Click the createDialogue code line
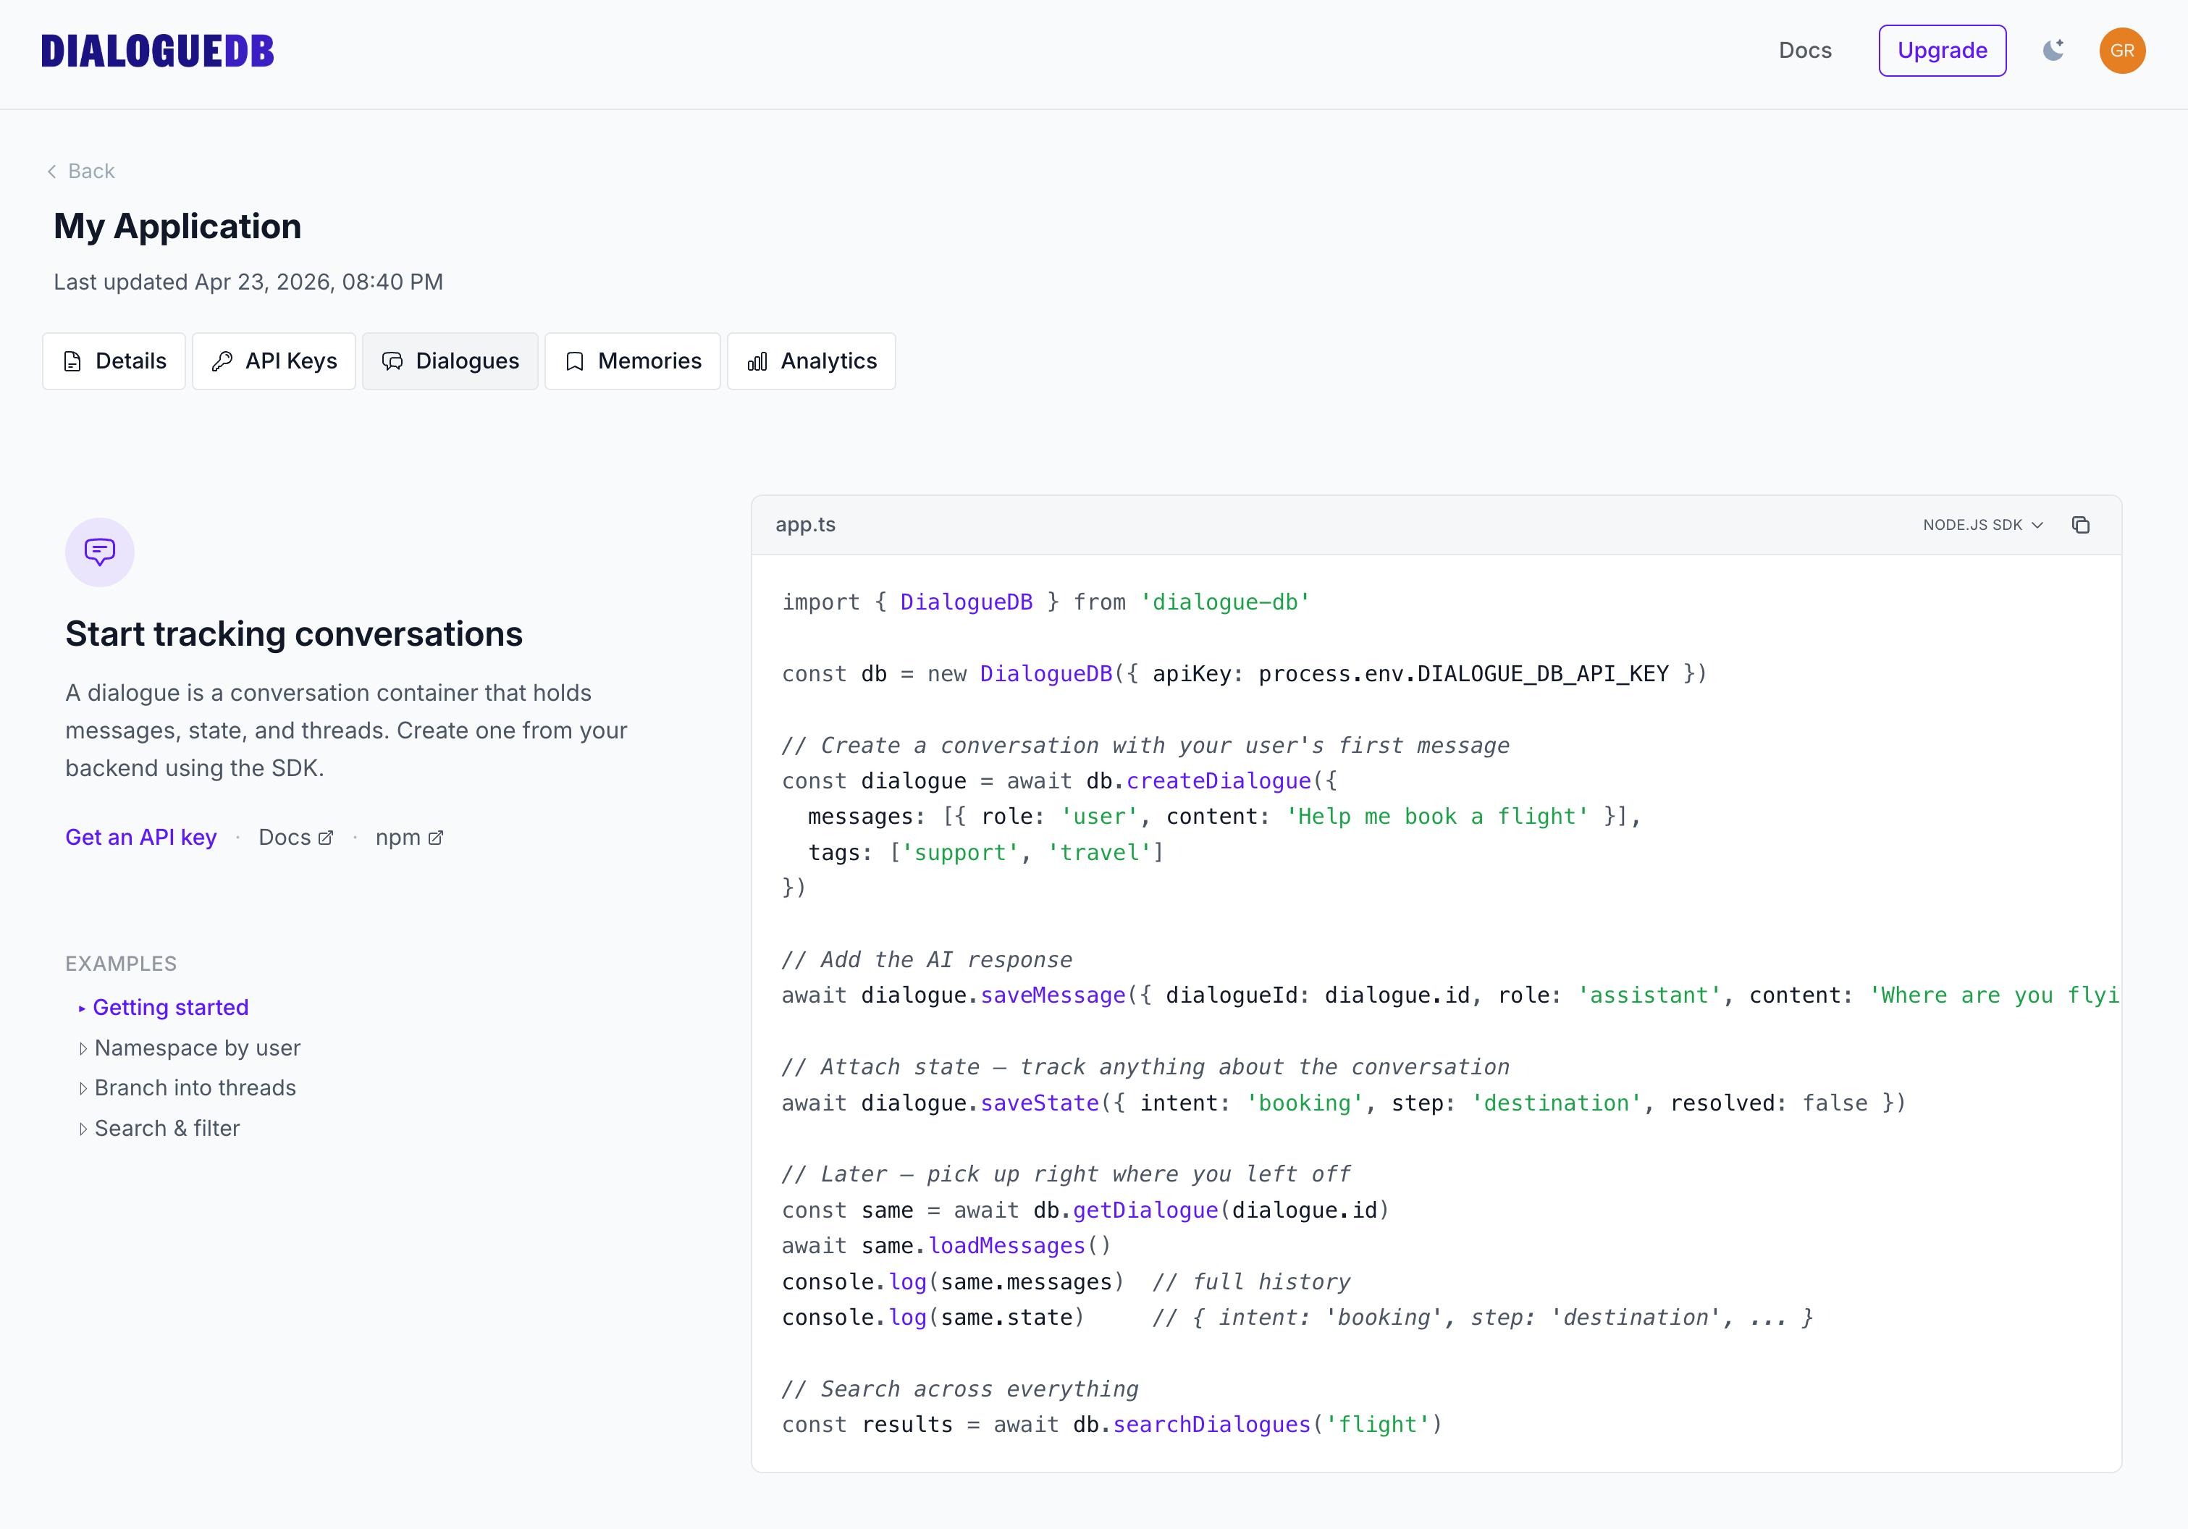2188x1529 pixels. (x=1060, y=781)
